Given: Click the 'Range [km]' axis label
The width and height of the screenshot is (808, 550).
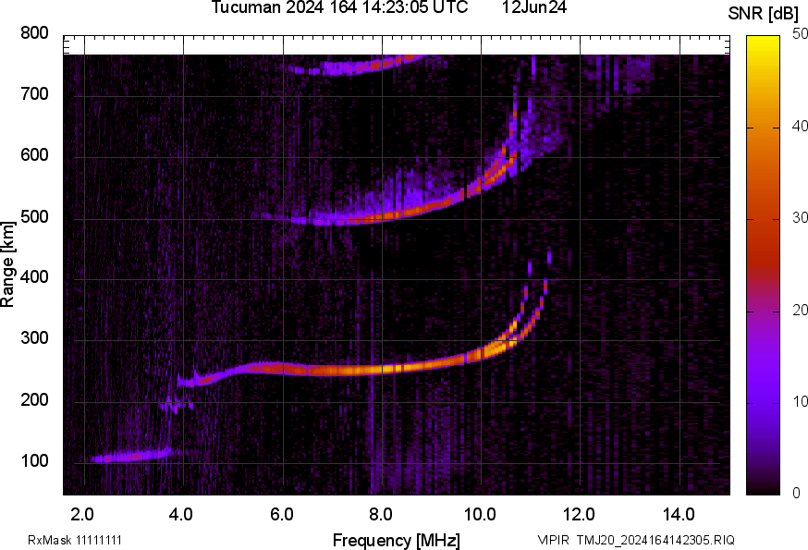Looking at the screenshot, I should [7, 264].
